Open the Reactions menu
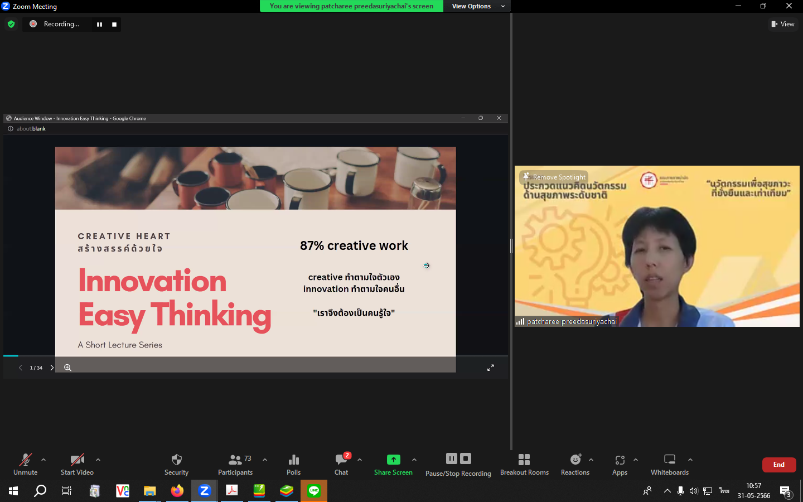 pyautogui.click(x=575, y=464)
